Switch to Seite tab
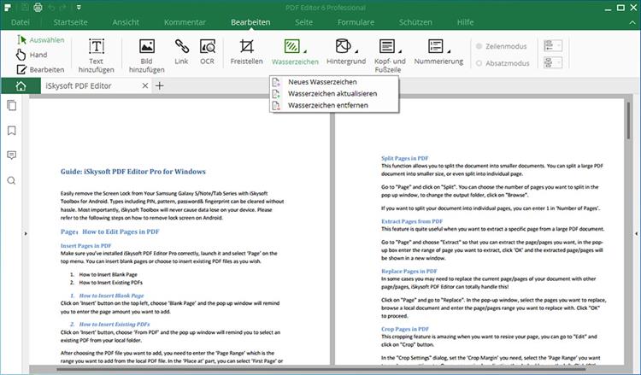Viewport: 641px width, 375px height. (x=303, y=22)
